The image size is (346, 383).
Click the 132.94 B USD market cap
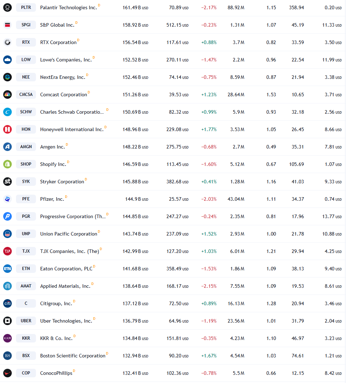pos(135,356)
